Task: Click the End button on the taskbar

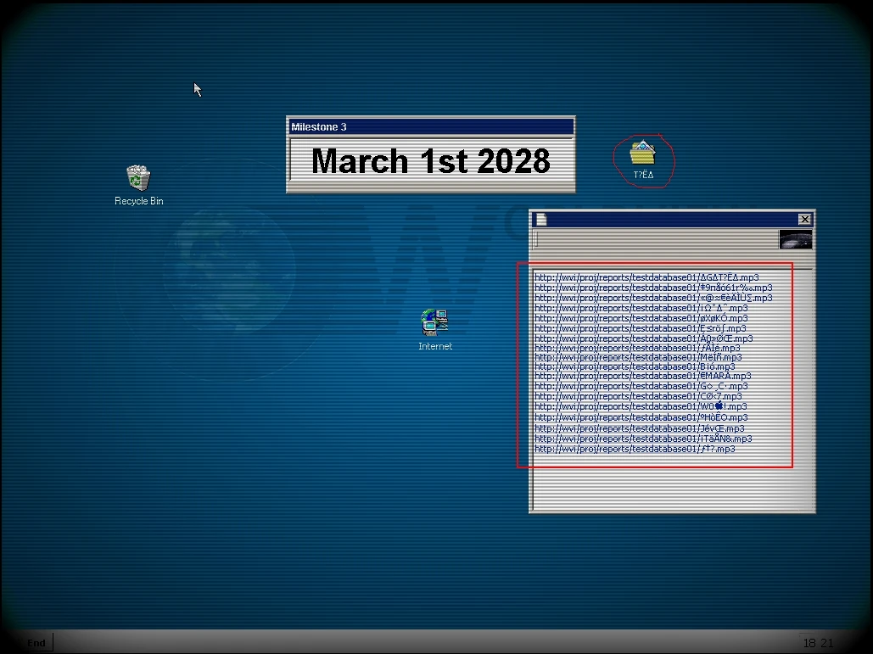Action: (x=36, y=643)
